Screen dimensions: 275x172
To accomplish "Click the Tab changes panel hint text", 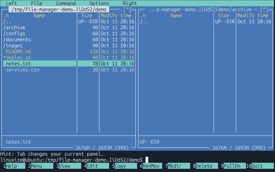I will (52, 154).
